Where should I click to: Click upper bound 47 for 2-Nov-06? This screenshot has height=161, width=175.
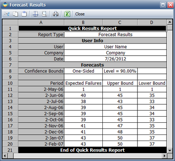tap(120, 126)
